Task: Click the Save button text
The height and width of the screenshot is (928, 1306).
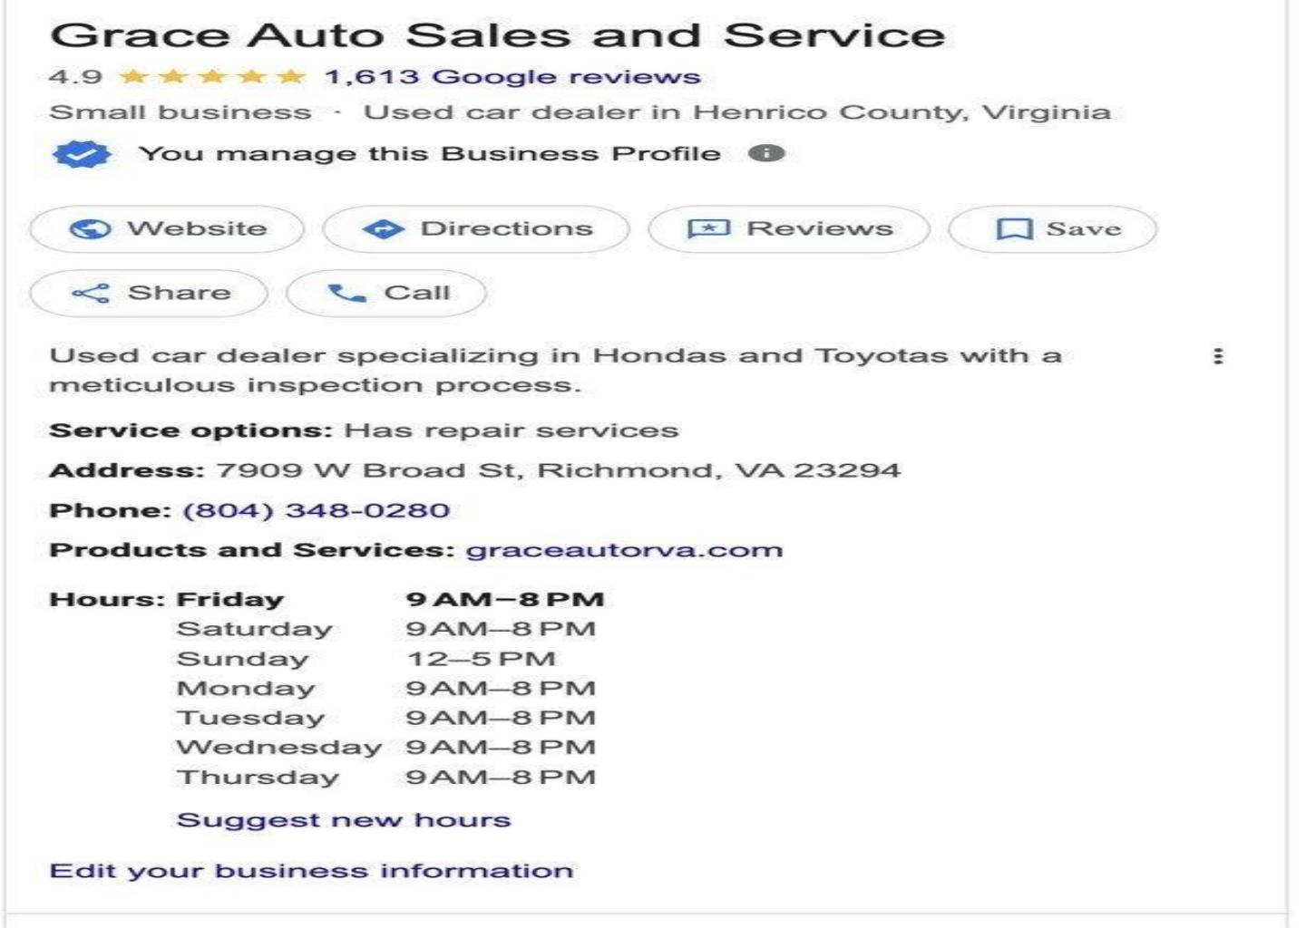Action: (x=1084, y=228)
